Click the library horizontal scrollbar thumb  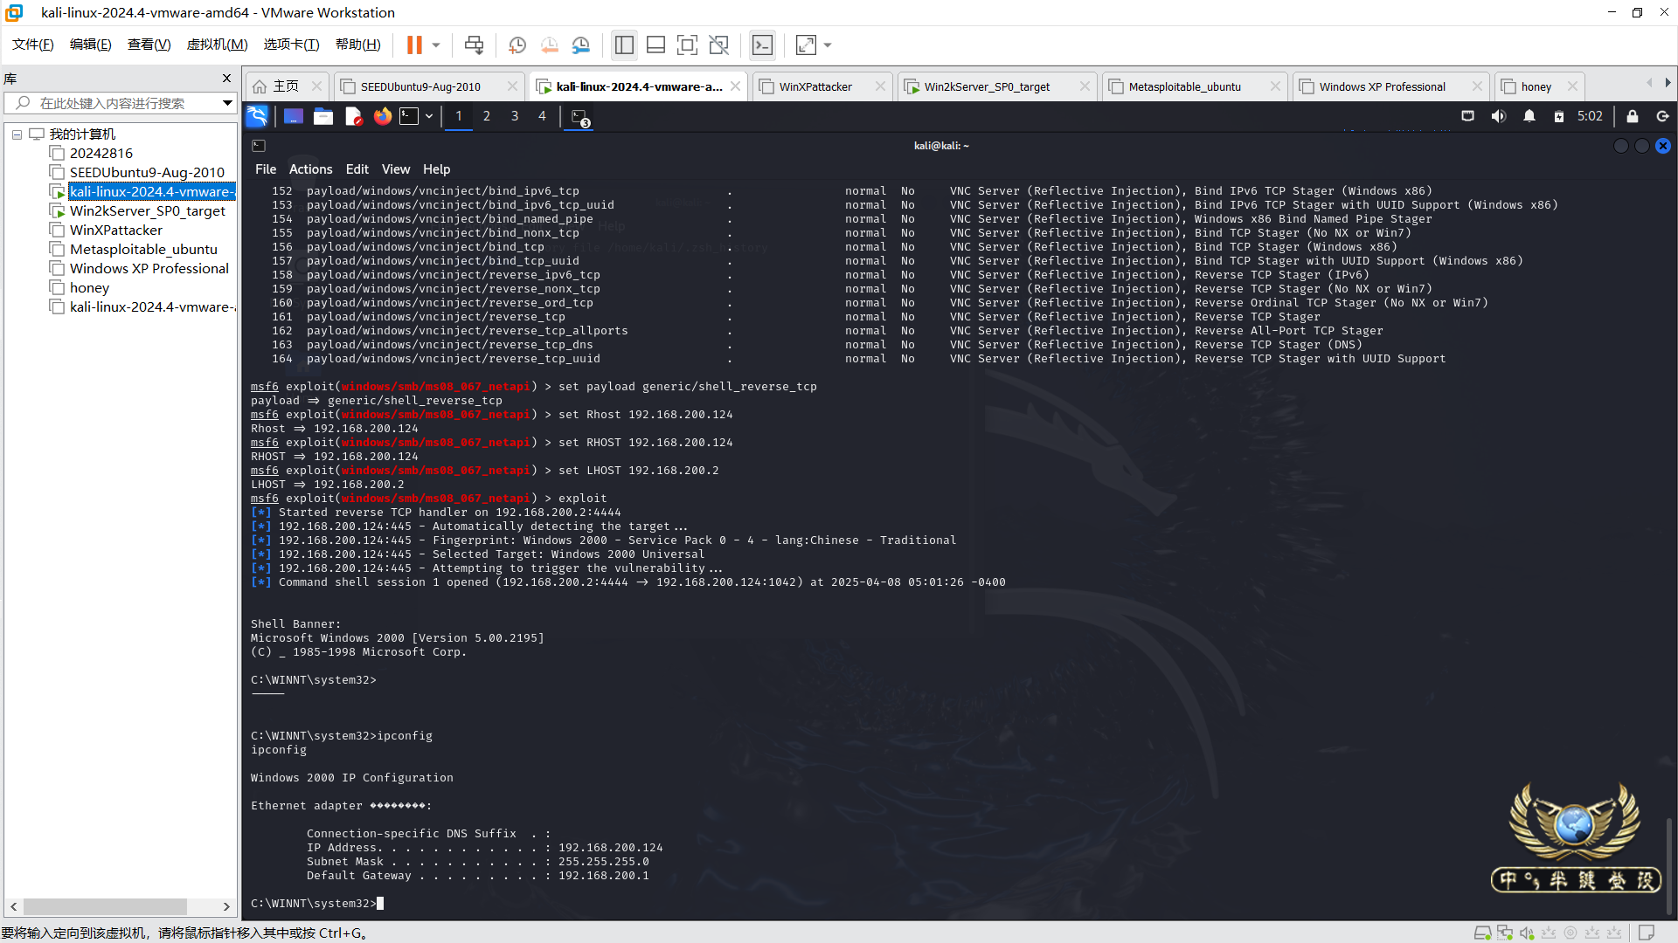[105, 906]
